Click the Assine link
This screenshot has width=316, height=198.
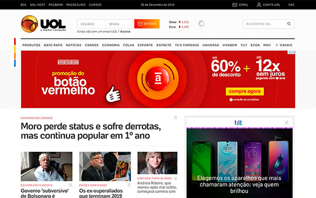pos(125,31)
